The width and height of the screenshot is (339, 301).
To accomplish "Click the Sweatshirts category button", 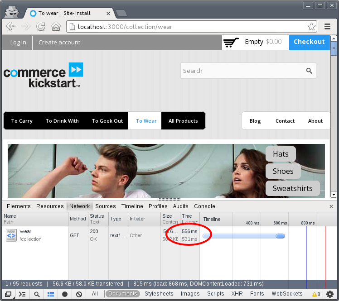I will (x=292, y=188).
